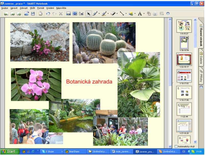Open Text style dropdown arrow
The height and width of the screenshot is (155, 205).
[x=144, y=14]
